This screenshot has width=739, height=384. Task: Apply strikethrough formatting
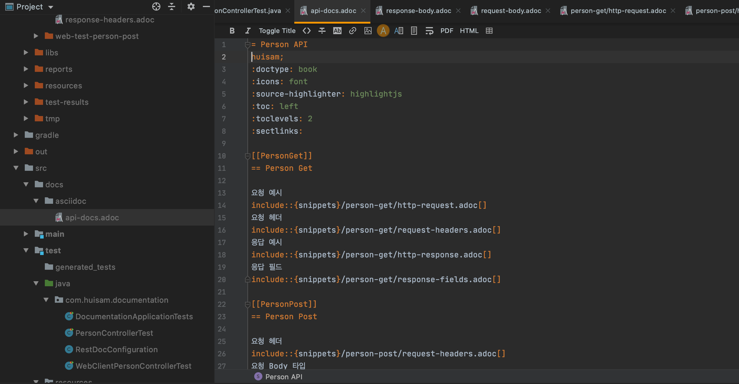pyautogui.click(x=322, y=31)
